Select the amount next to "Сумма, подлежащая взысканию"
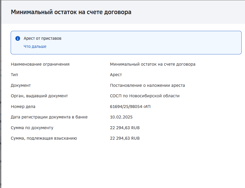 tap(125, 138)
